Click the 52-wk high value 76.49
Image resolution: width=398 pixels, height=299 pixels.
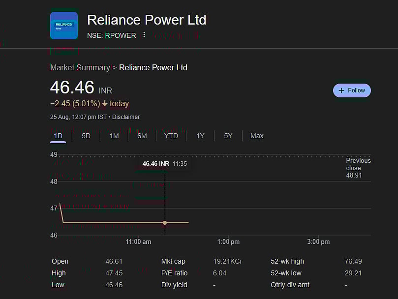click(353, 261)
